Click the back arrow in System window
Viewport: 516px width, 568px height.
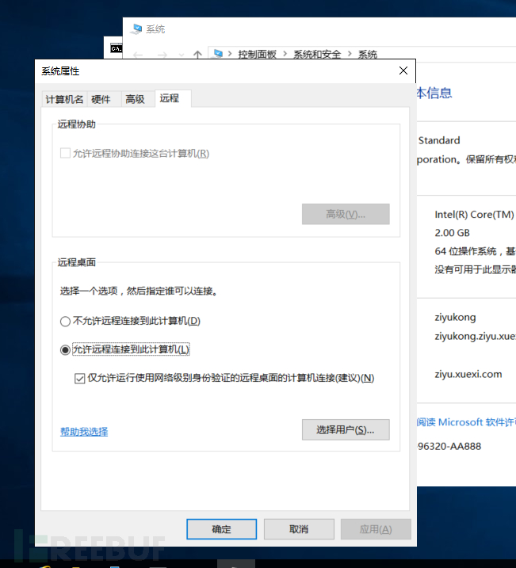click(x=138, y=55)
